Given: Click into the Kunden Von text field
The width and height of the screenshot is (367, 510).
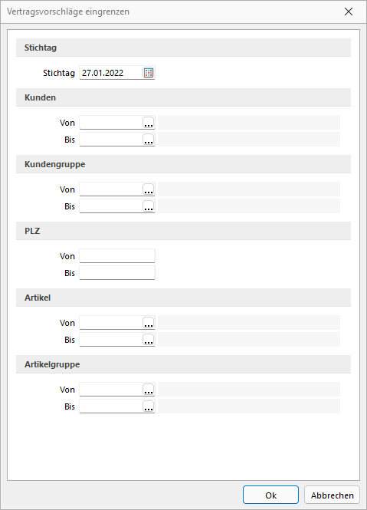Looking at the screenshot, I should (111, 123).
